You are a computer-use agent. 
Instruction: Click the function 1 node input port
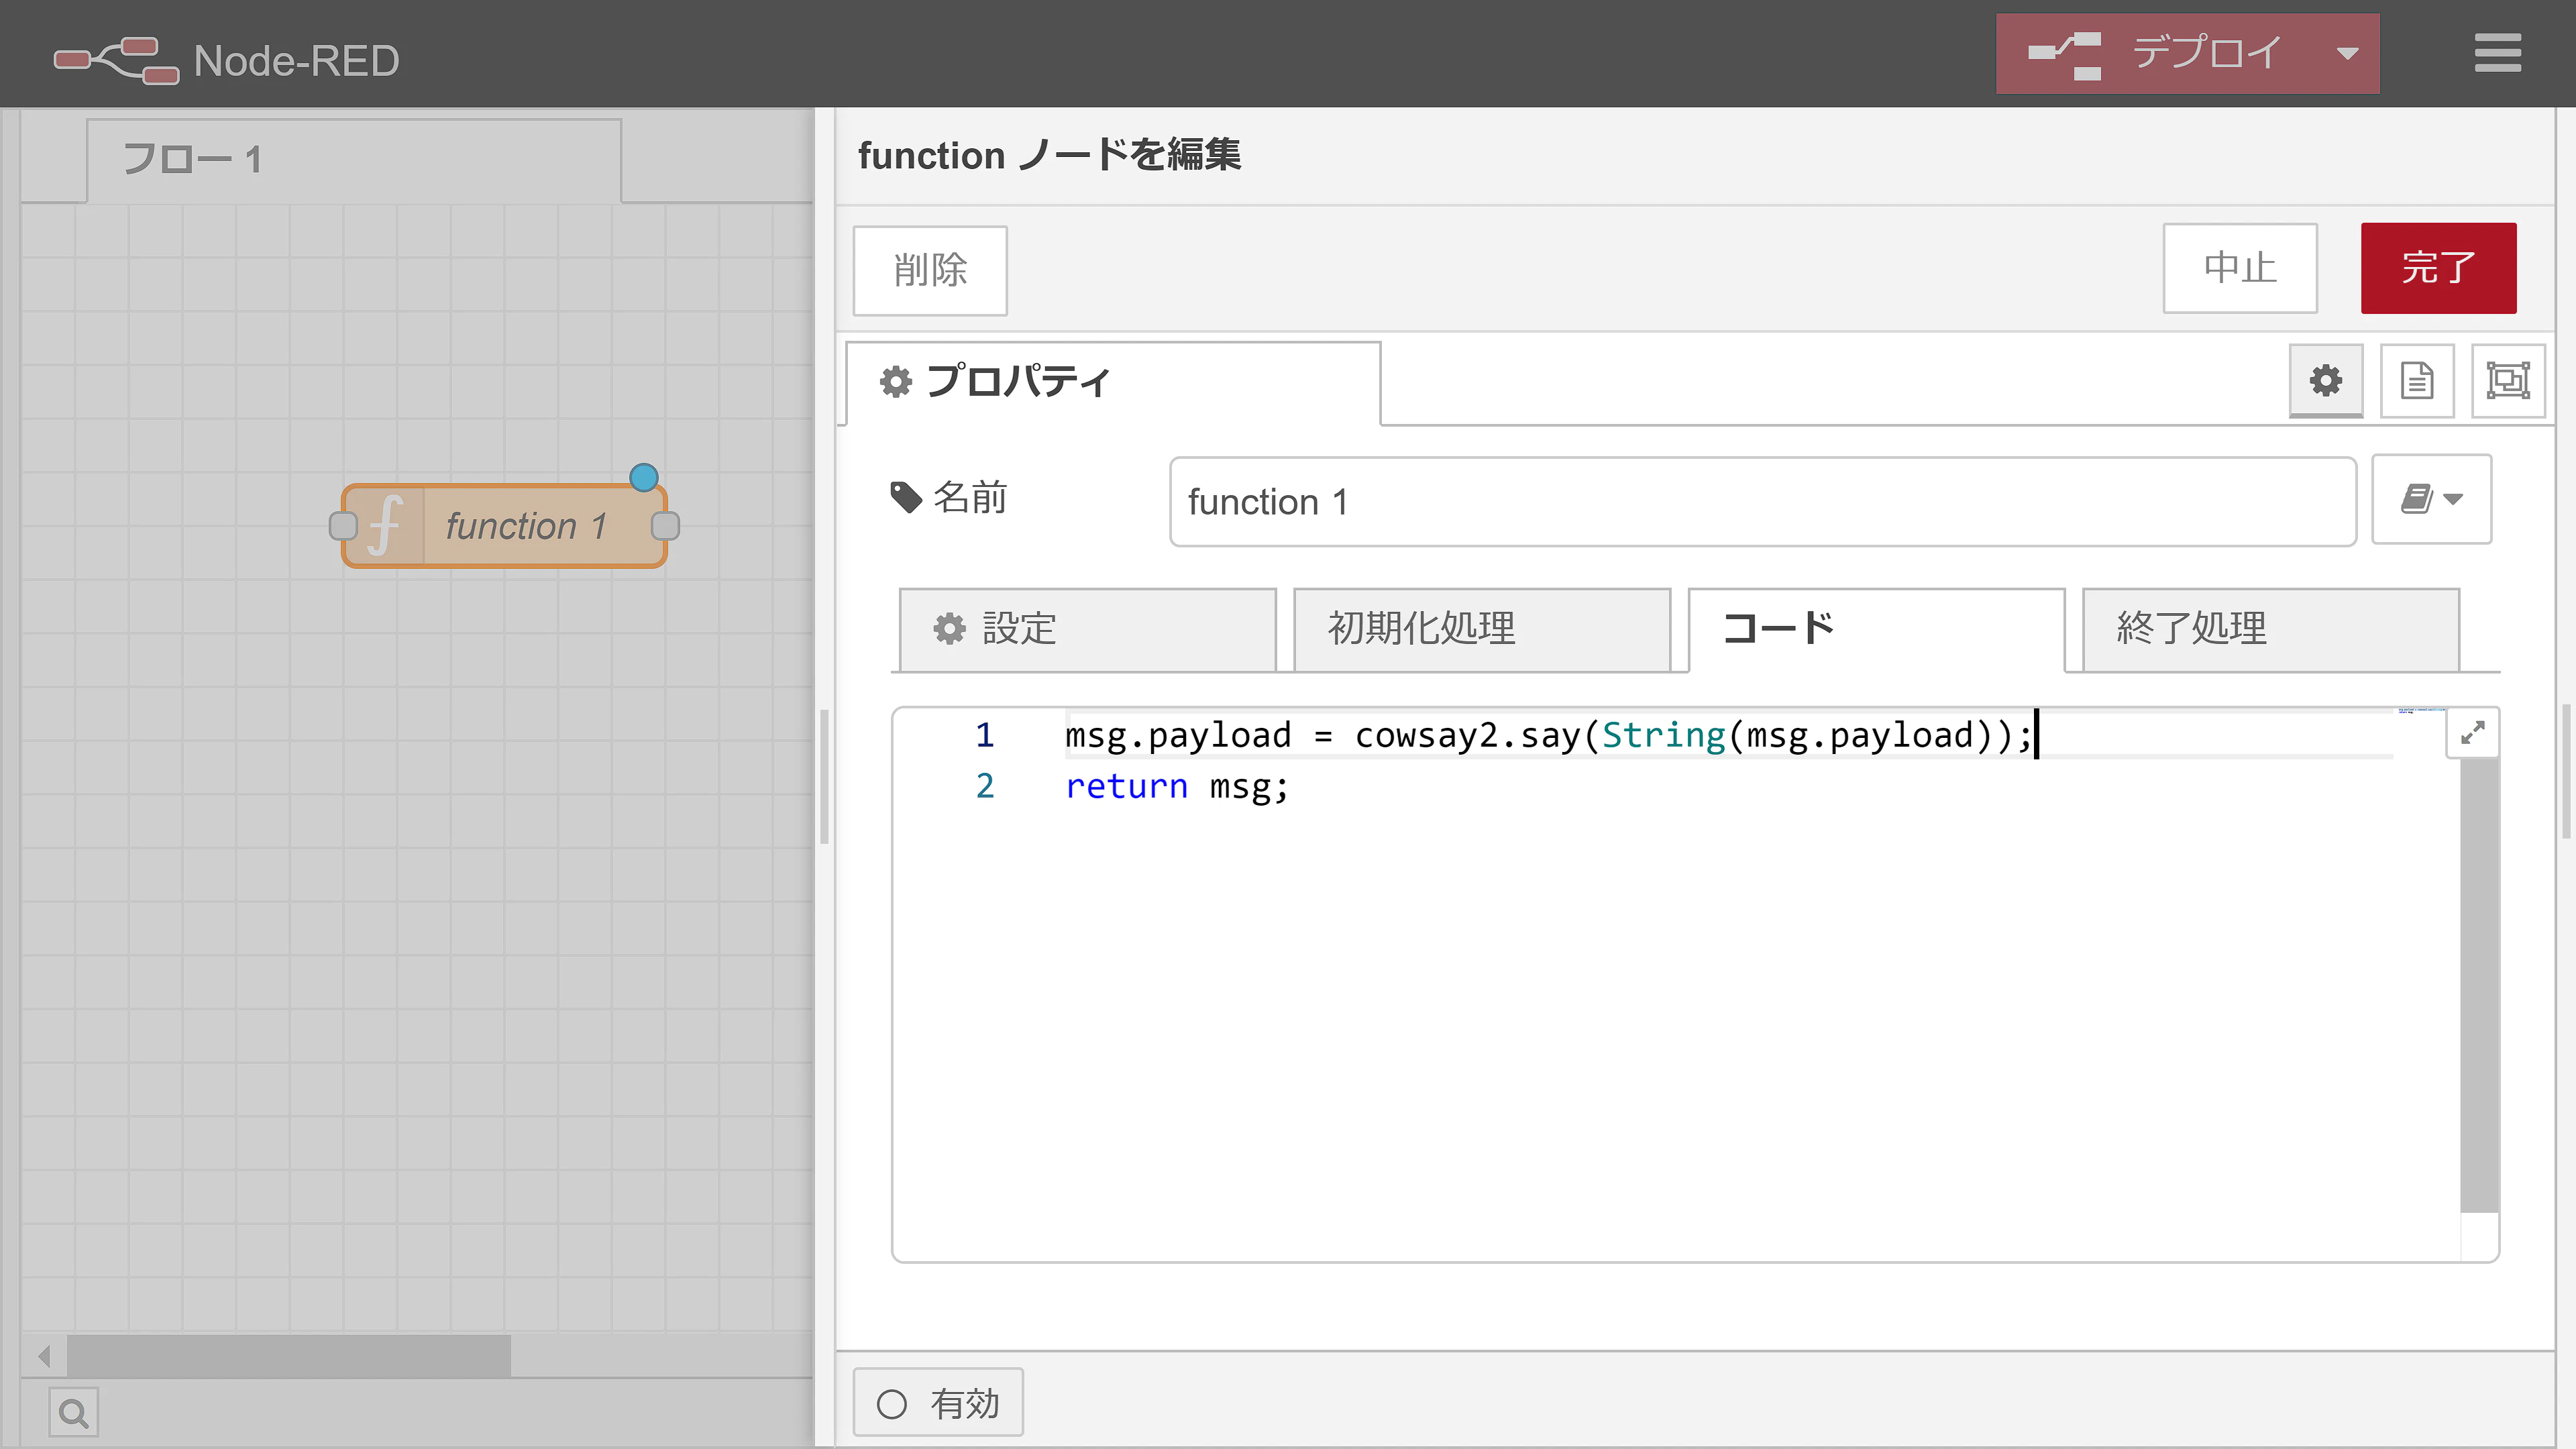pos(343,526)
